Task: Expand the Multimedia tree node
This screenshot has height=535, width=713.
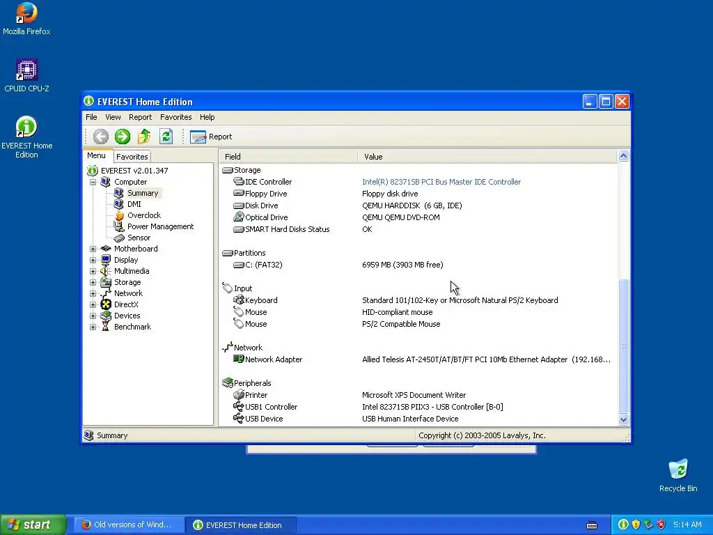Action: click(x=93, y=271)
